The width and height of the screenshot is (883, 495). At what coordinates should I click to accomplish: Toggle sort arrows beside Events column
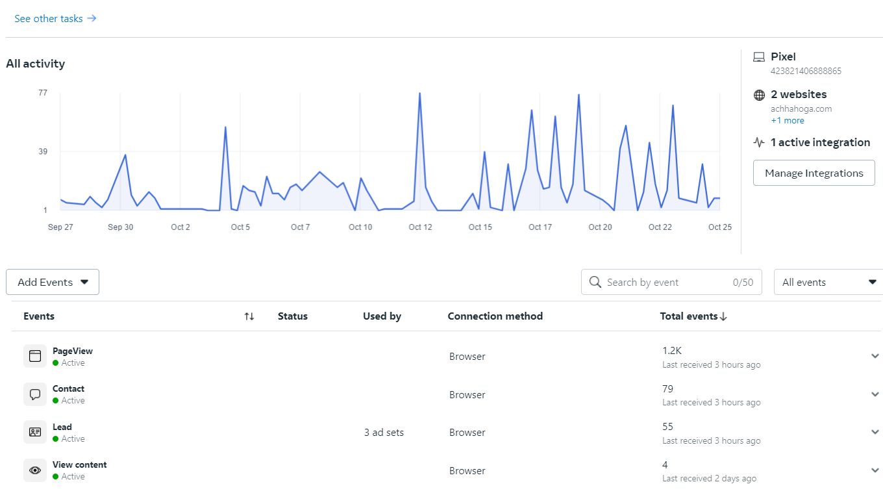click(x=249, y=316)
